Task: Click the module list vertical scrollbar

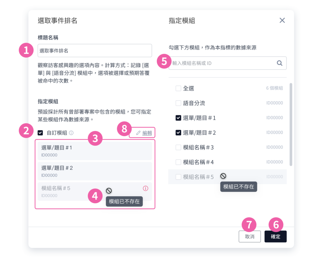Action: coord(291,124)
